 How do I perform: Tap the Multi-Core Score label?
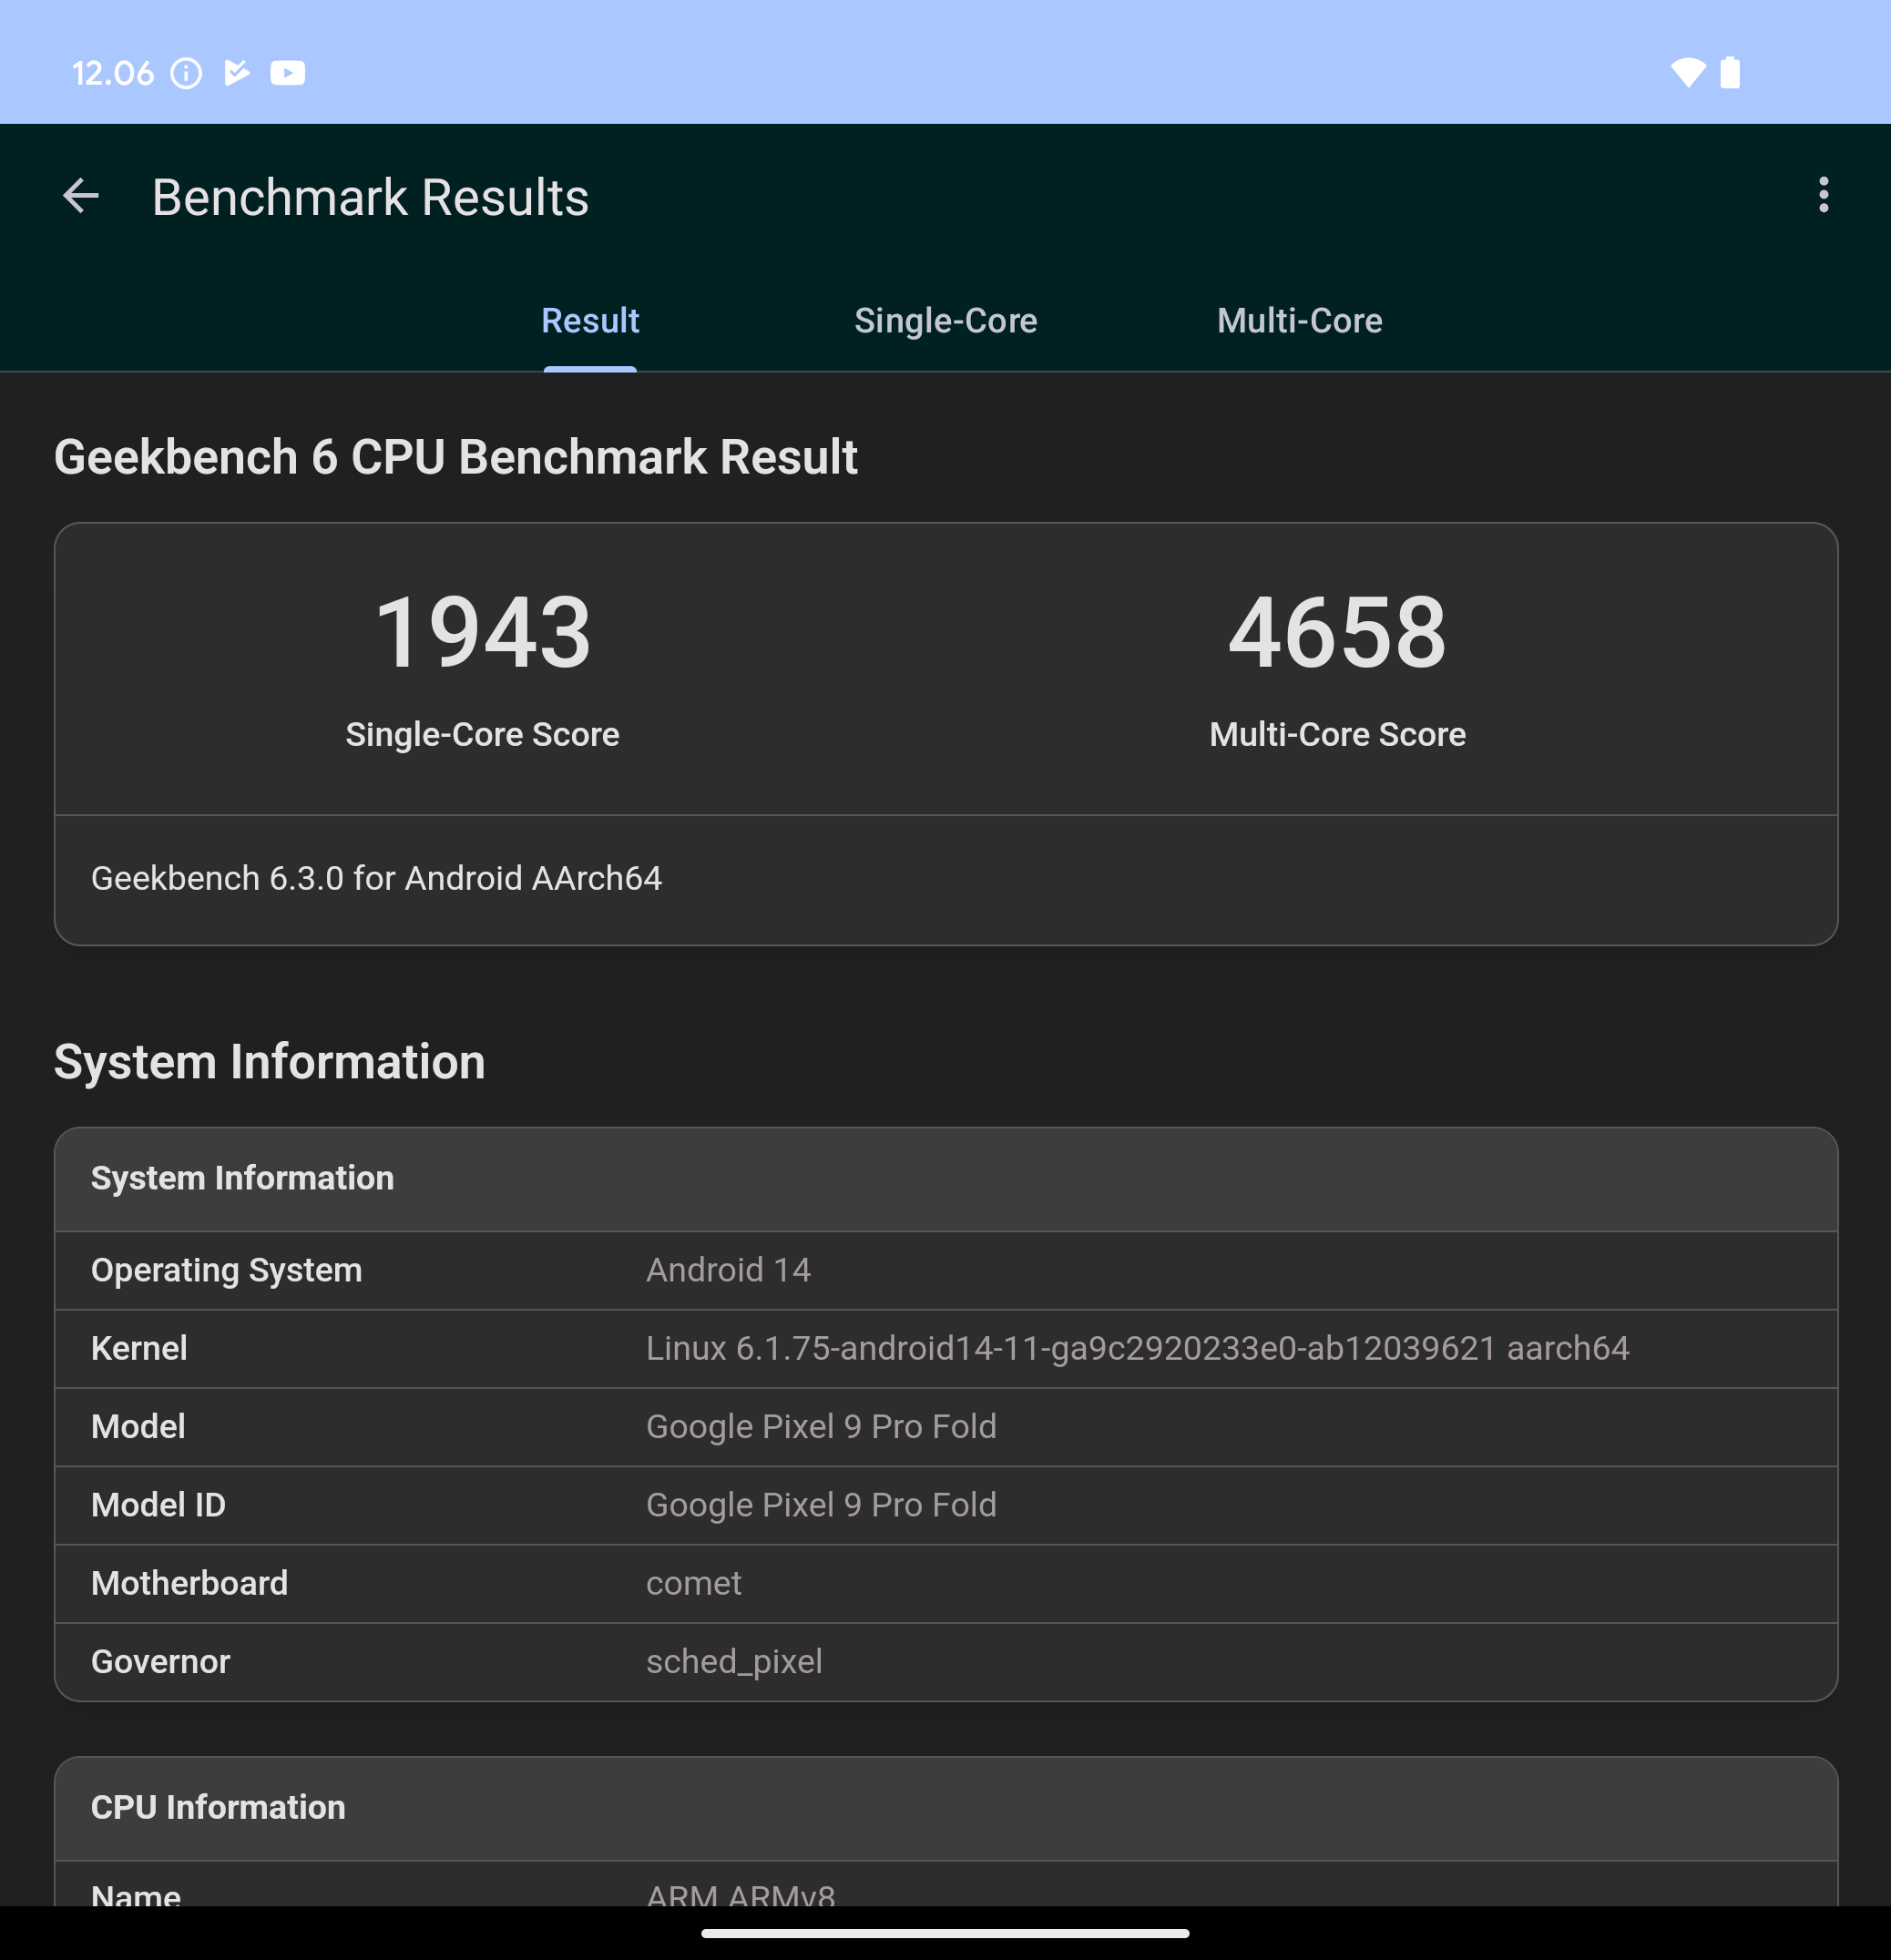click(1337, 734)
